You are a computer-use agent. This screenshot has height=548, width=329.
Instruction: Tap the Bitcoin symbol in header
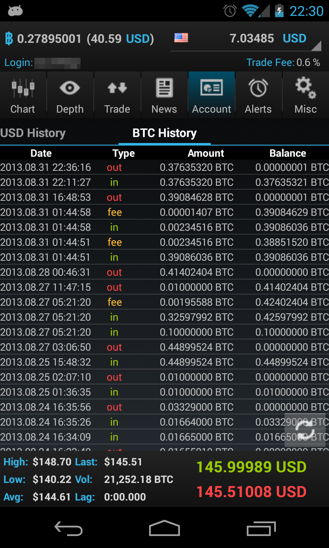[x=9, y=39]
